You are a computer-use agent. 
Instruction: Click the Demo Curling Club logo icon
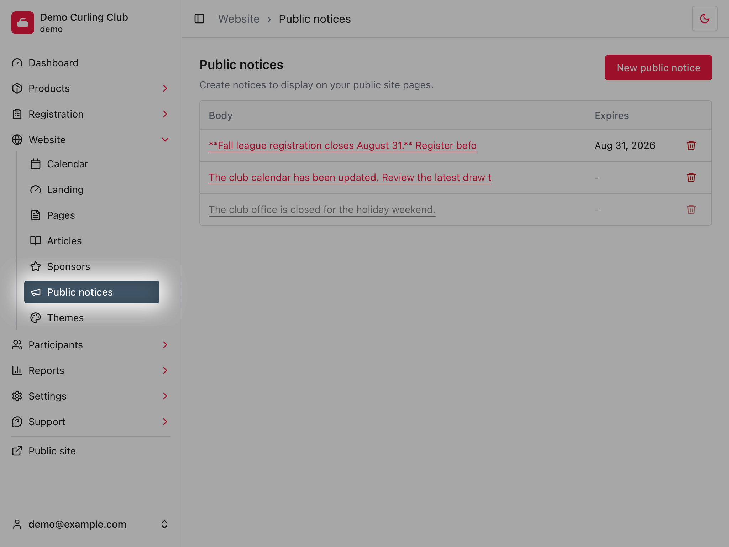23,23
